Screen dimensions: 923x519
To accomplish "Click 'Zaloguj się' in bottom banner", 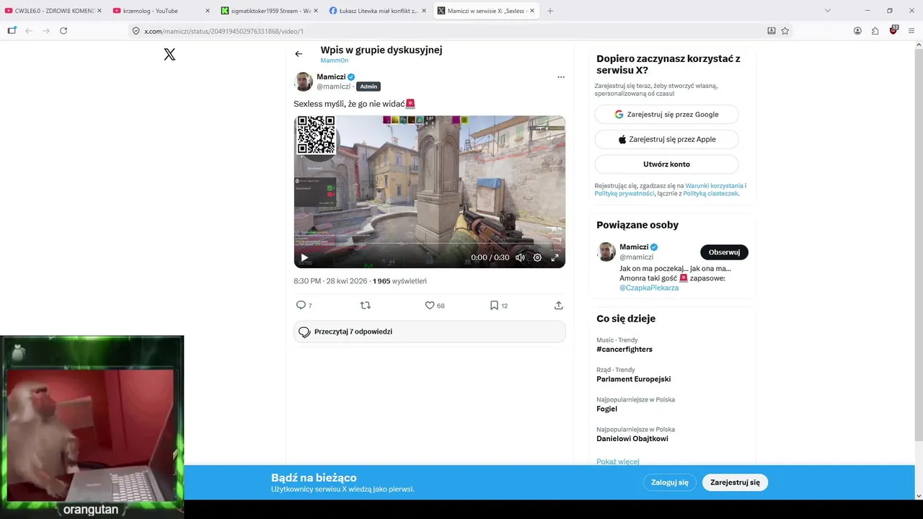I will point(670,482).
